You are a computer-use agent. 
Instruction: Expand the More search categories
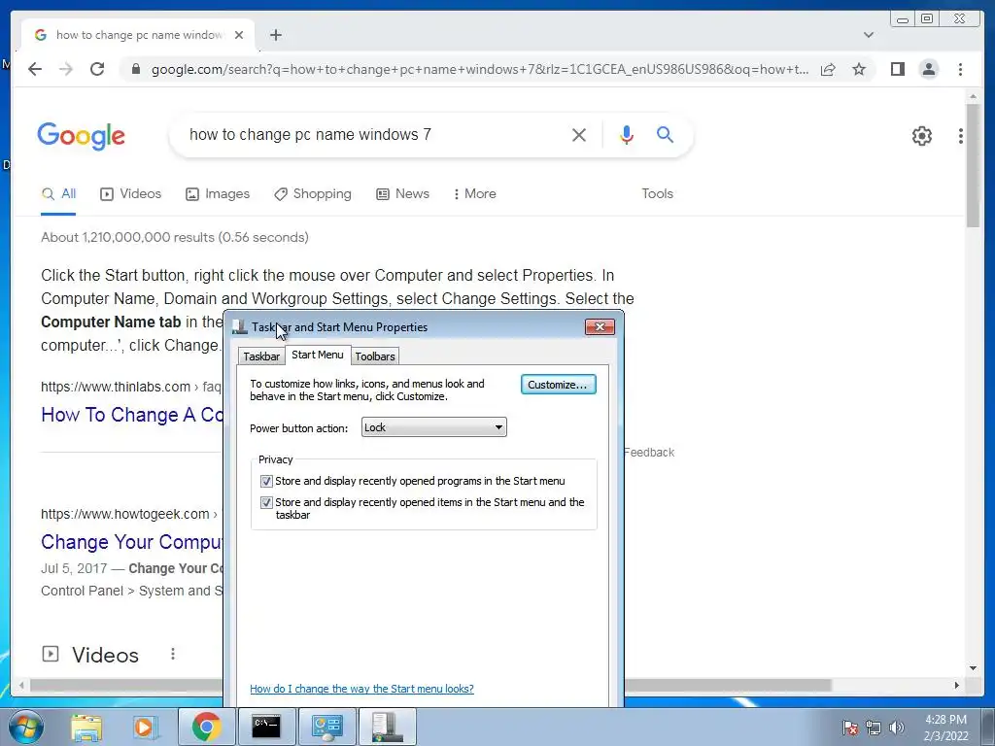(x=474, y=194)
